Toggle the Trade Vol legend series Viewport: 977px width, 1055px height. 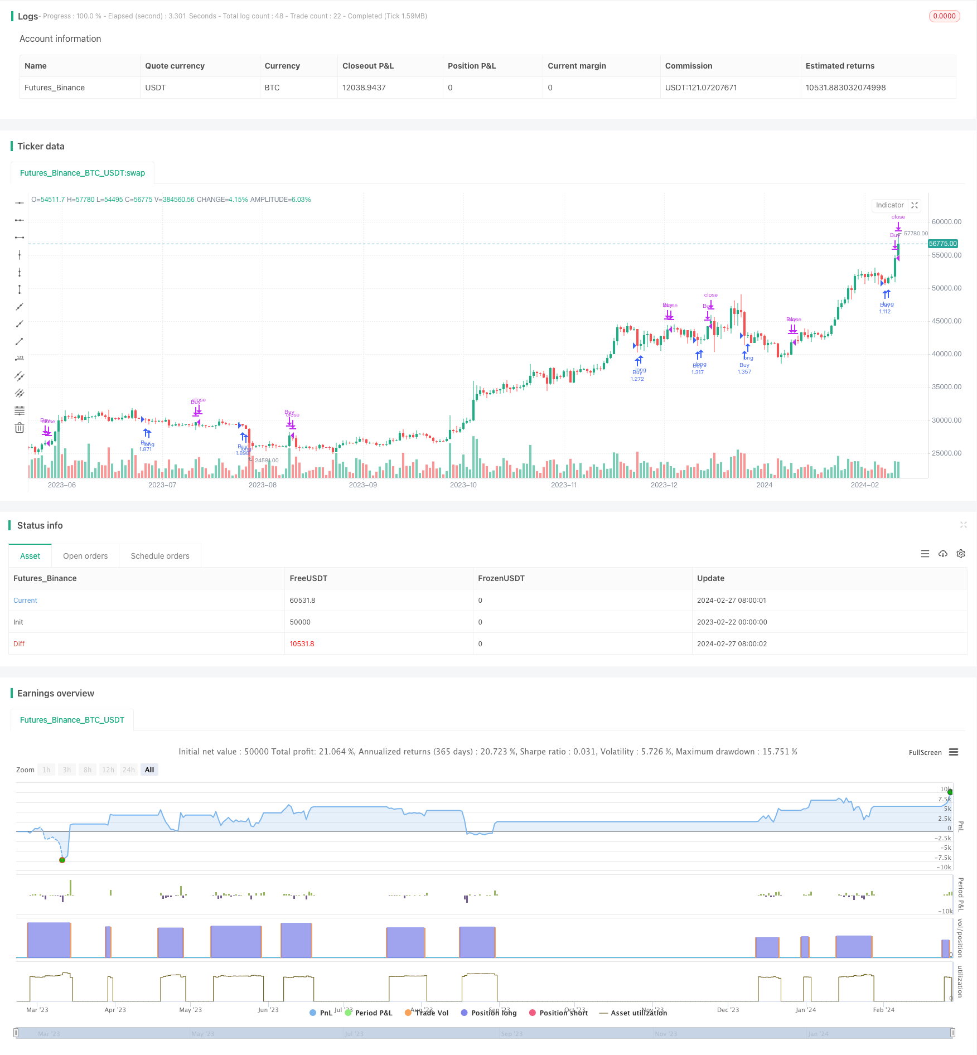point(427,1013)
